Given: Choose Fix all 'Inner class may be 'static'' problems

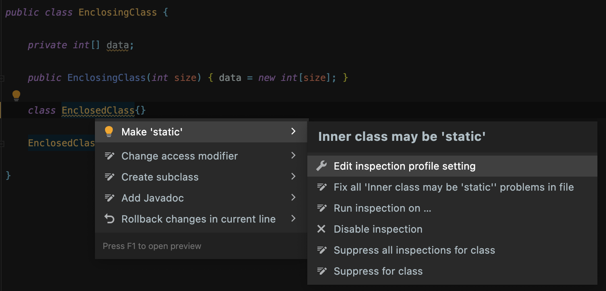Looking at the screenshot, I should coord(452,187).
